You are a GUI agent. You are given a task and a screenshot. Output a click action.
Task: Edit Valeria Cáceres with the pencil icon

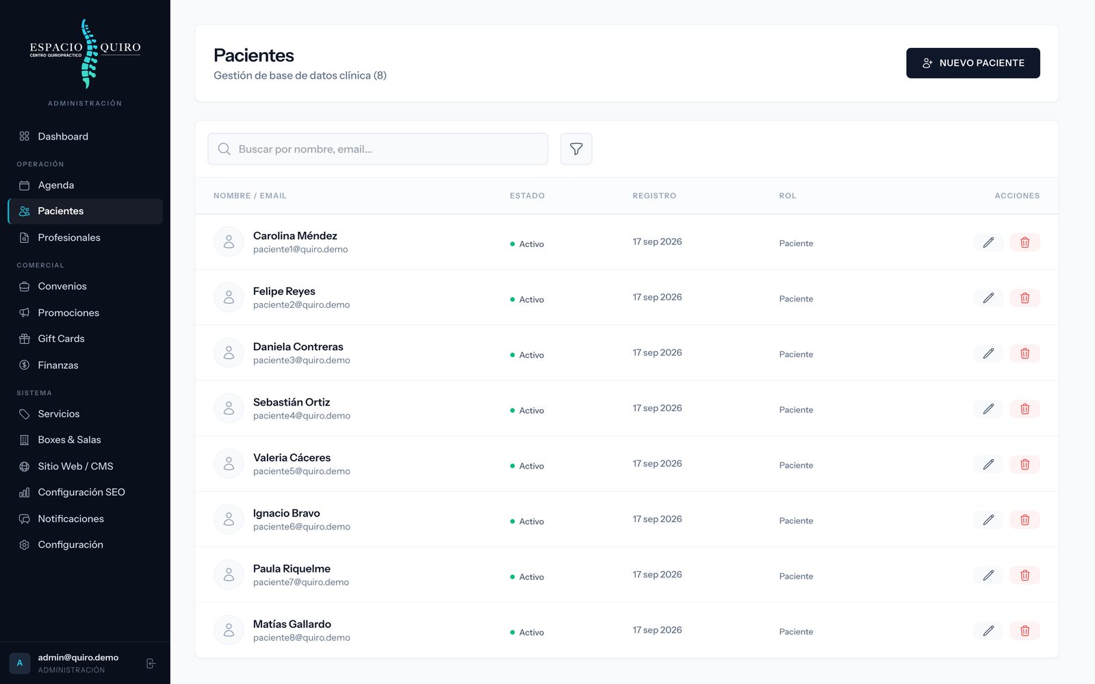(988, 464)
